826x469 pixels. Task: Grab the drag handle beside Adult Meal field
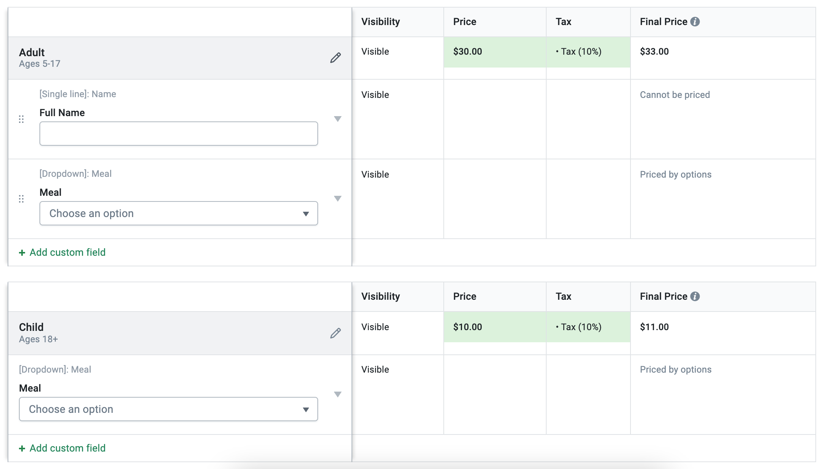pos(21,199)
